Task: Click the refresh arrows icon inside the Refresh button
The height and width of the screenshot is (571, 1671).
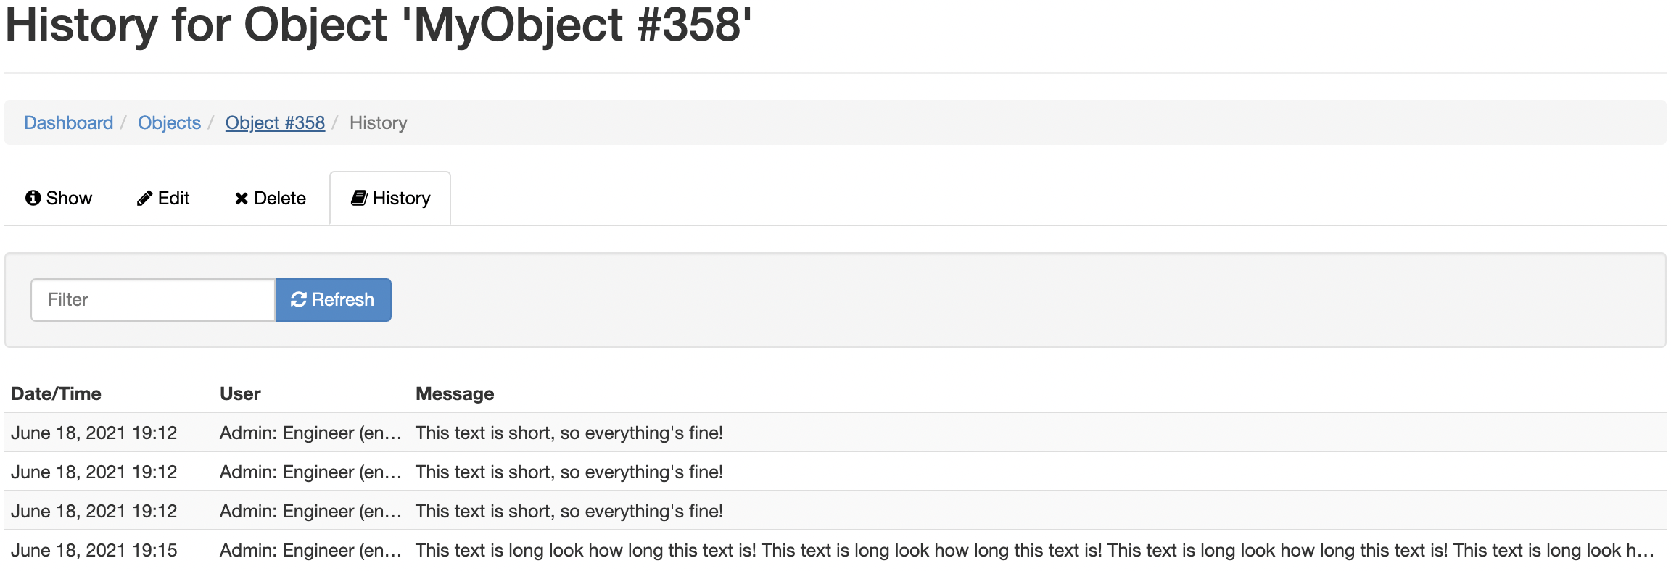Action: pos(300,299)
